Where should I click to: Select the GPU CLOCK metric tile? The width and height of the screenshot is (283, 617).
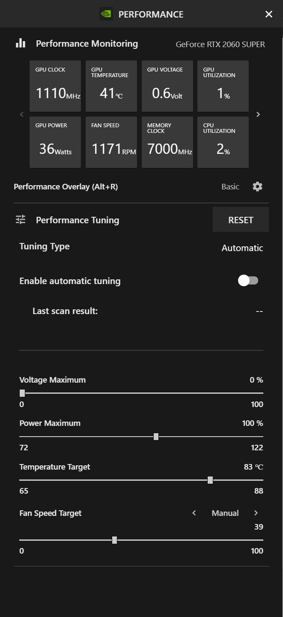coord(55,86)
